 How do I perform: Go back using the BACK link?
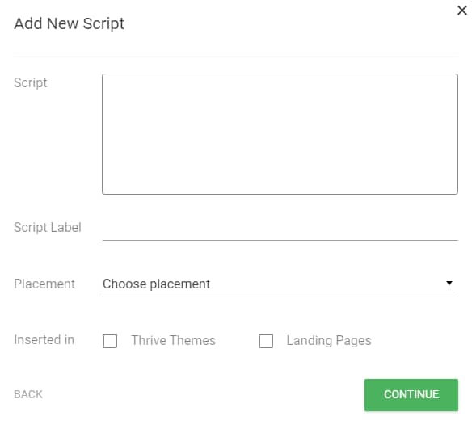coord(28,395)
